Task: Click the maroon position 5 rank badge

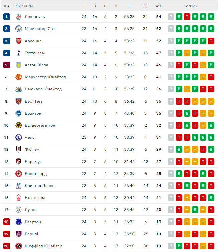Action: (7, 65)
